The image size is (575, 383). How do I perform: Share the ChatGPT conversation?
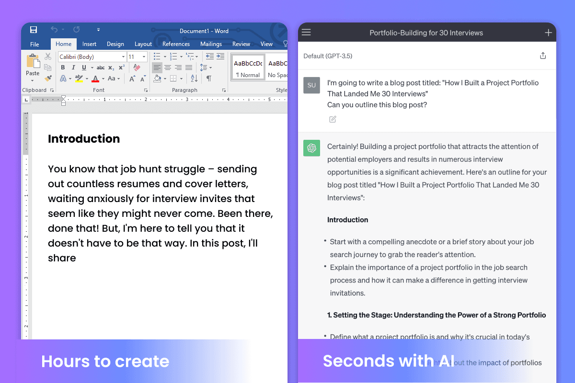point(543,56)
